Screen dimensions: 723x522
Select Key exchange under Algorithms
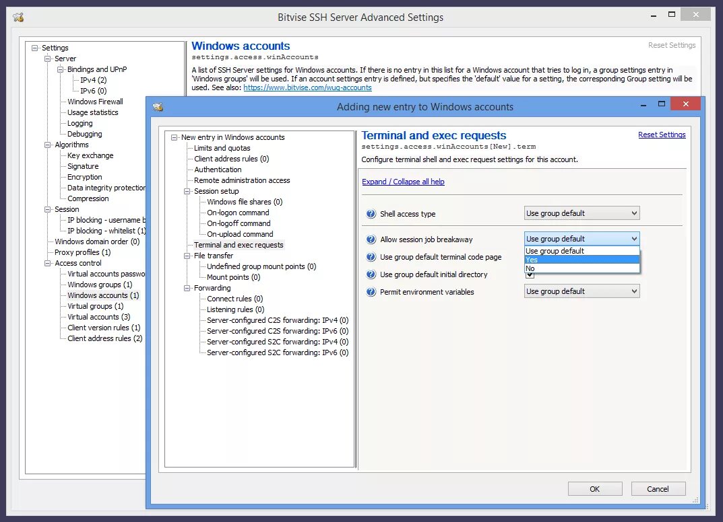click(90, 155)
